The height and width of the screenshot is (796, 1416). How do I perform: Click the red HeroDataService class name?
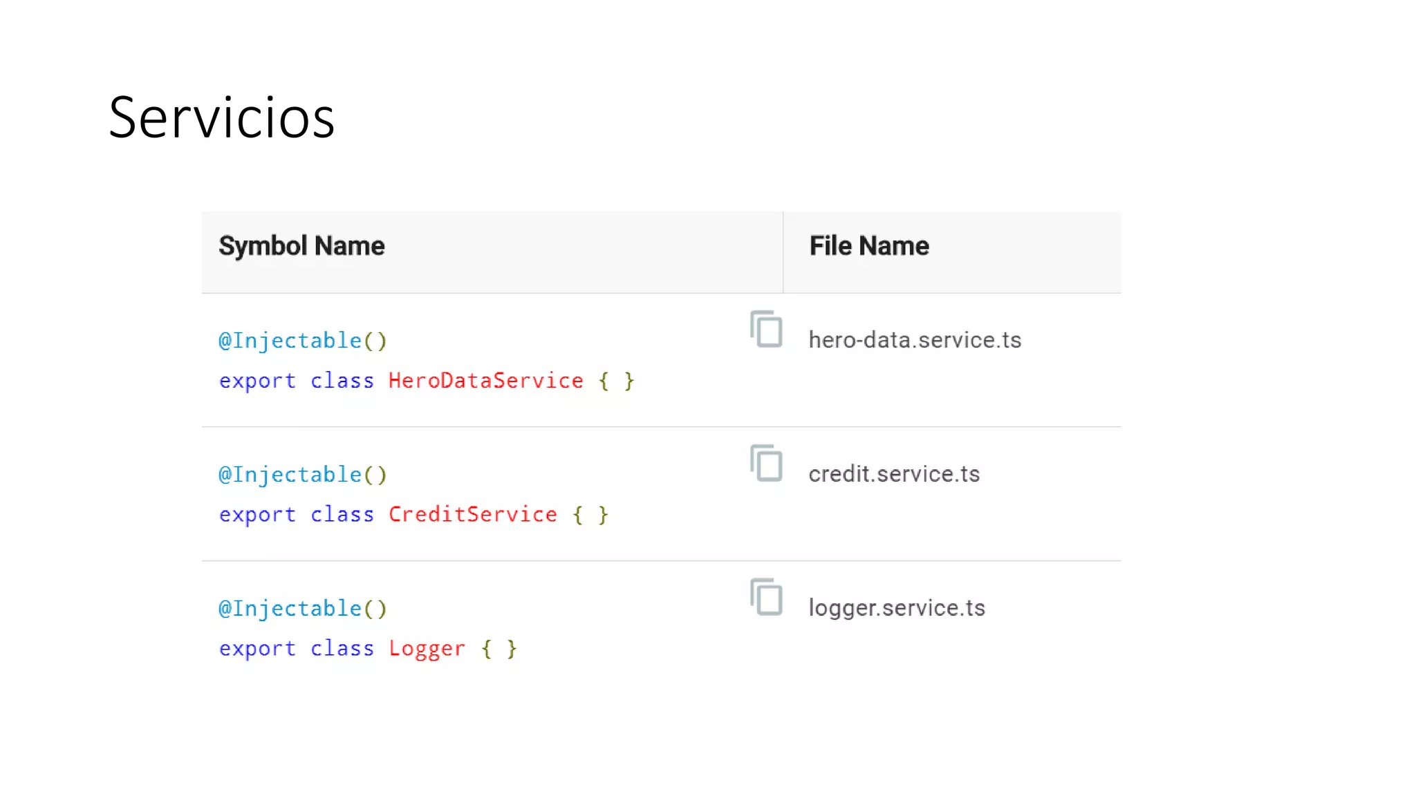pos(485,381)
